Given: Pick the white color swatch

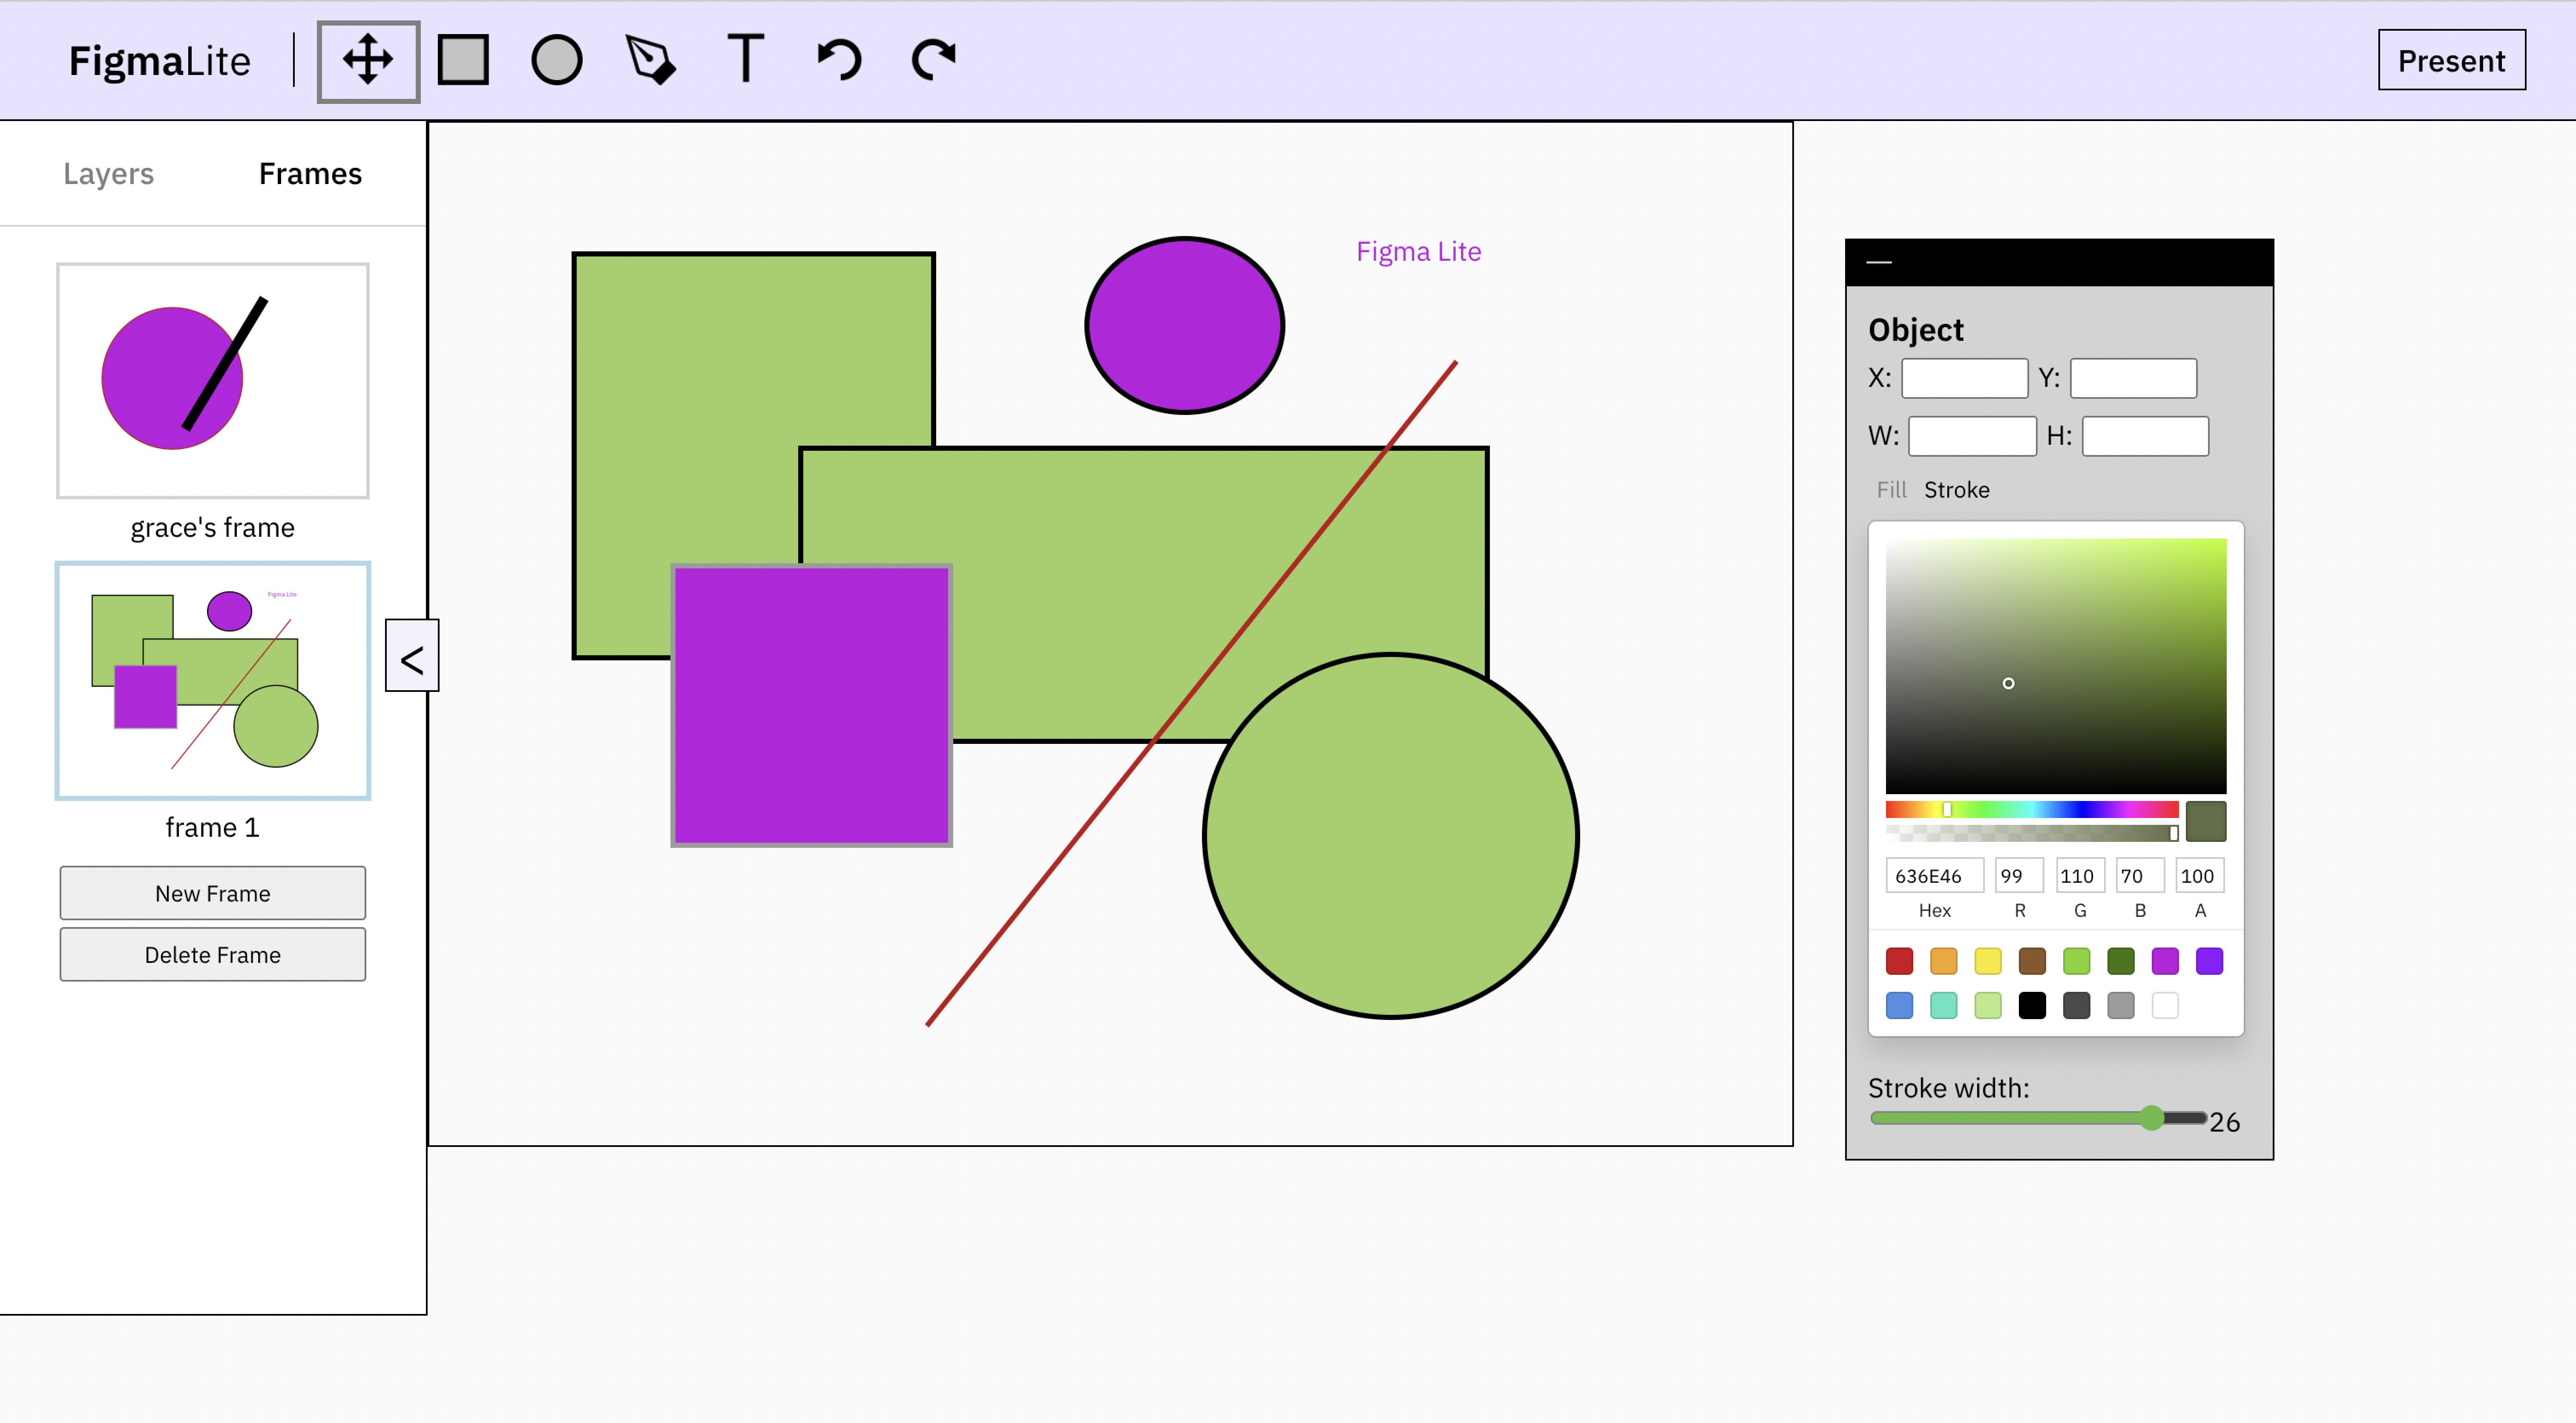Looking at the screenshot, I should click(x=2165, y=1005).
